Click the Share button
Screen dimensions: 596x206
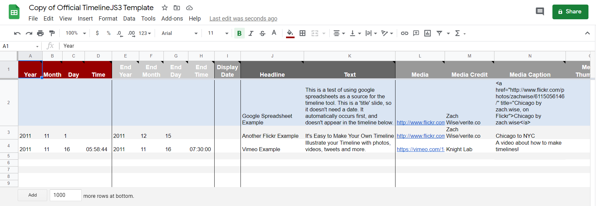(x=570, y=12)
